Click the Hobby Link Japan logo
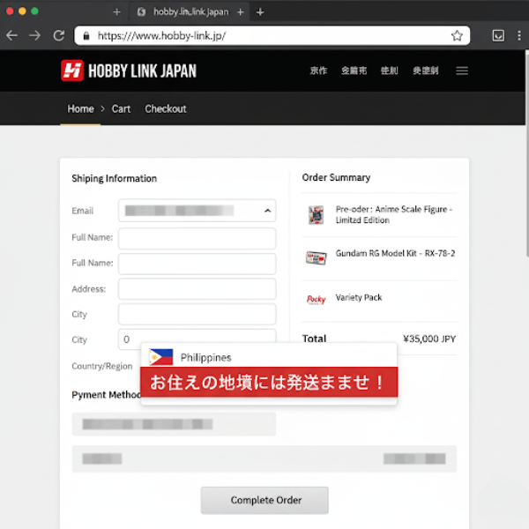This screenshot has height=529, width=529. (x=129, y=71)
